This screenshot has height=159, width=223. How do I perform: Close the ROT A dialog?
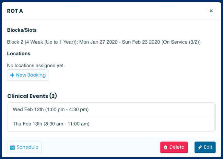click(211, 11)
